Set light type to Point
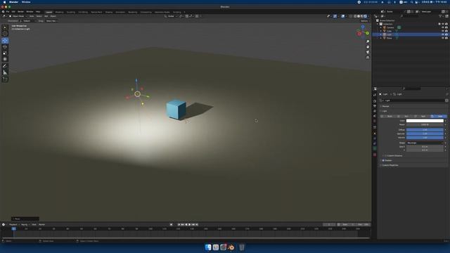Image resolution: width=450 pixels, height=253 pixels. coord(388,116)
